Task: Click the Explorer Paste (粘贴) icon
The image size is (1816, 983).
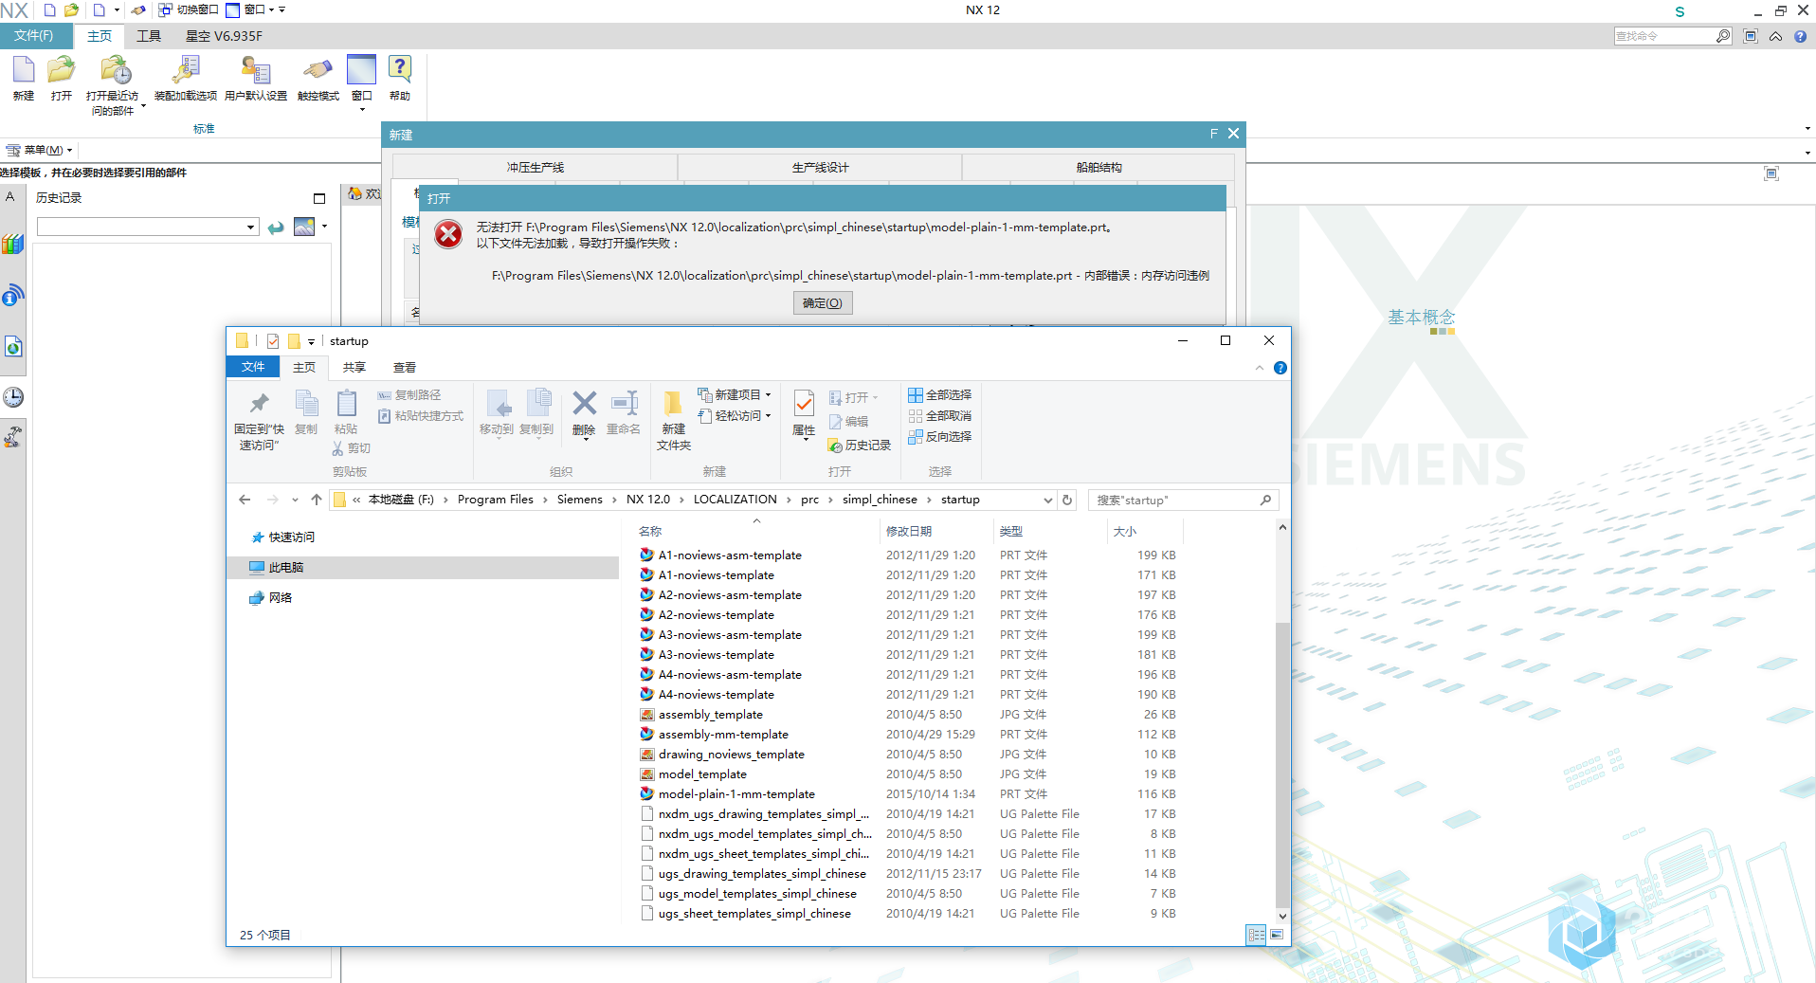Action: [x=346, y=403]
